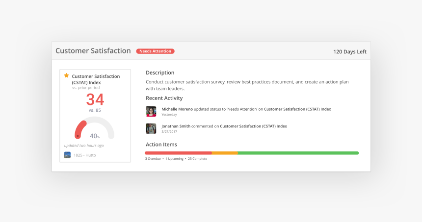Open CSTAT Index link in Jonathan's comment
Viewport: 422px width, 222px height.
pos(253,126)
